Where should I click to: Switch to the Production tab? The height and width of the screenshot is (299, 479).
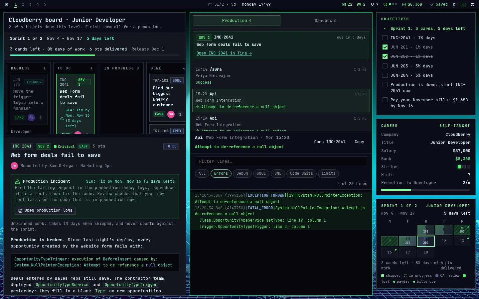237,21
